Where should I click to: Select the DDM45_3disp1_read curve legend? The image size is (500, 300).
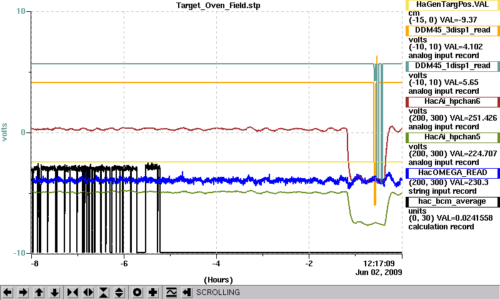click(x=452, y=30)
